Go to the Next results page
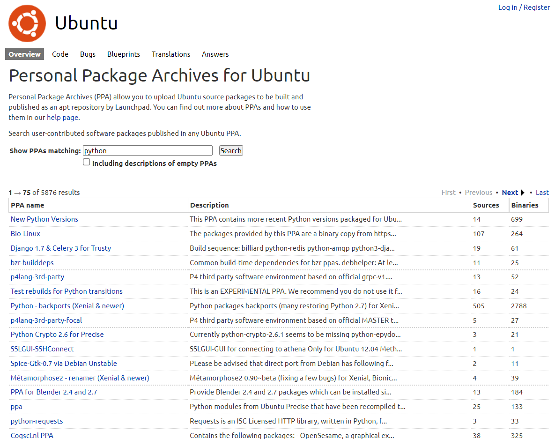 tap(510, 193)
